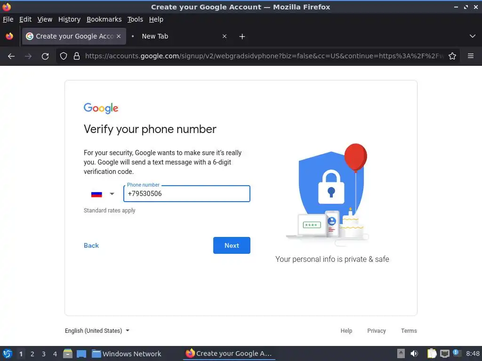Screen dimensions: 482x361
Task: Switch to workspace 4
Action: pos(55,354)
